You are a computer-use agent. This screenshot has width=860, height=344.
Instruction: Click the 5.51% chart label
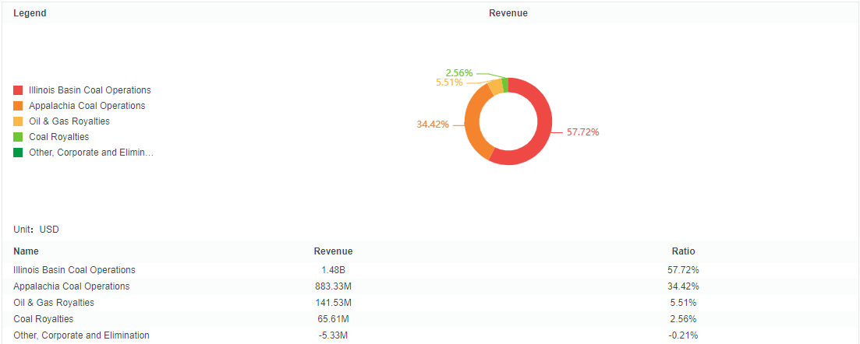449,82
